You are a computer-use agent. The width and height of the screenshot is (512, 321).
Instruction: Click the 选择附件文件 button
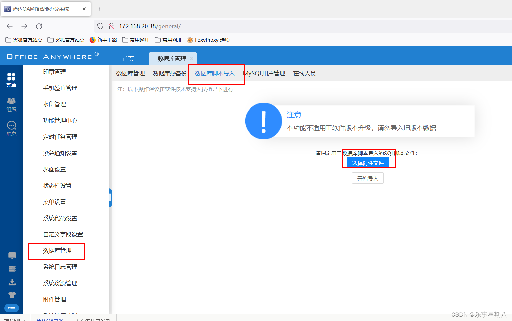coord(368,163)
